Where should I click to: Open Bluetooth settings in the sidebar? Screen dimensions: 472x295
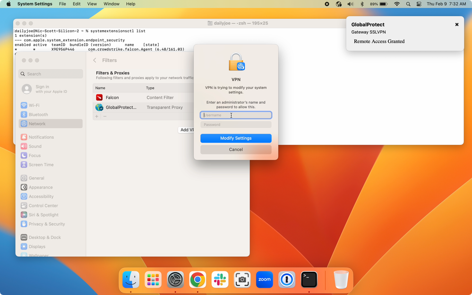[x=38, y=115]
